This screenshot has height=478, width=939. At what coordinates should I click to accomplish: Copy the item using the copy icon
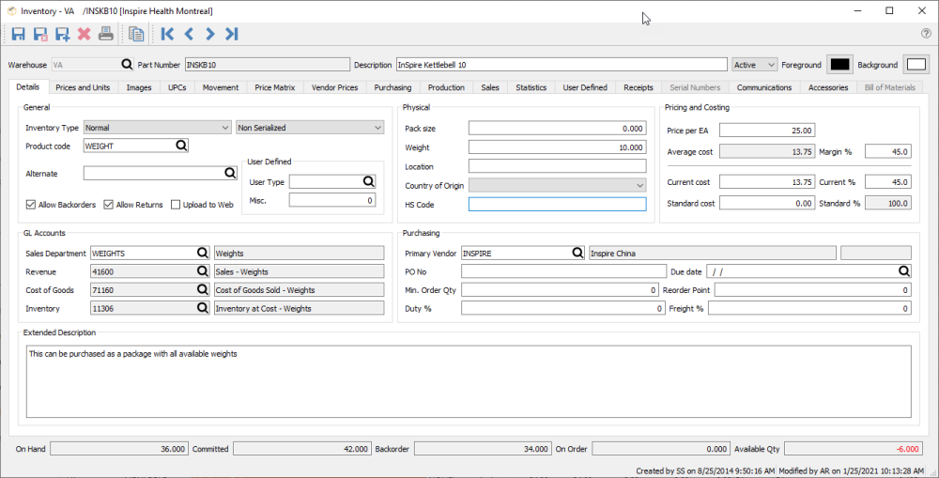coord(137,34)
